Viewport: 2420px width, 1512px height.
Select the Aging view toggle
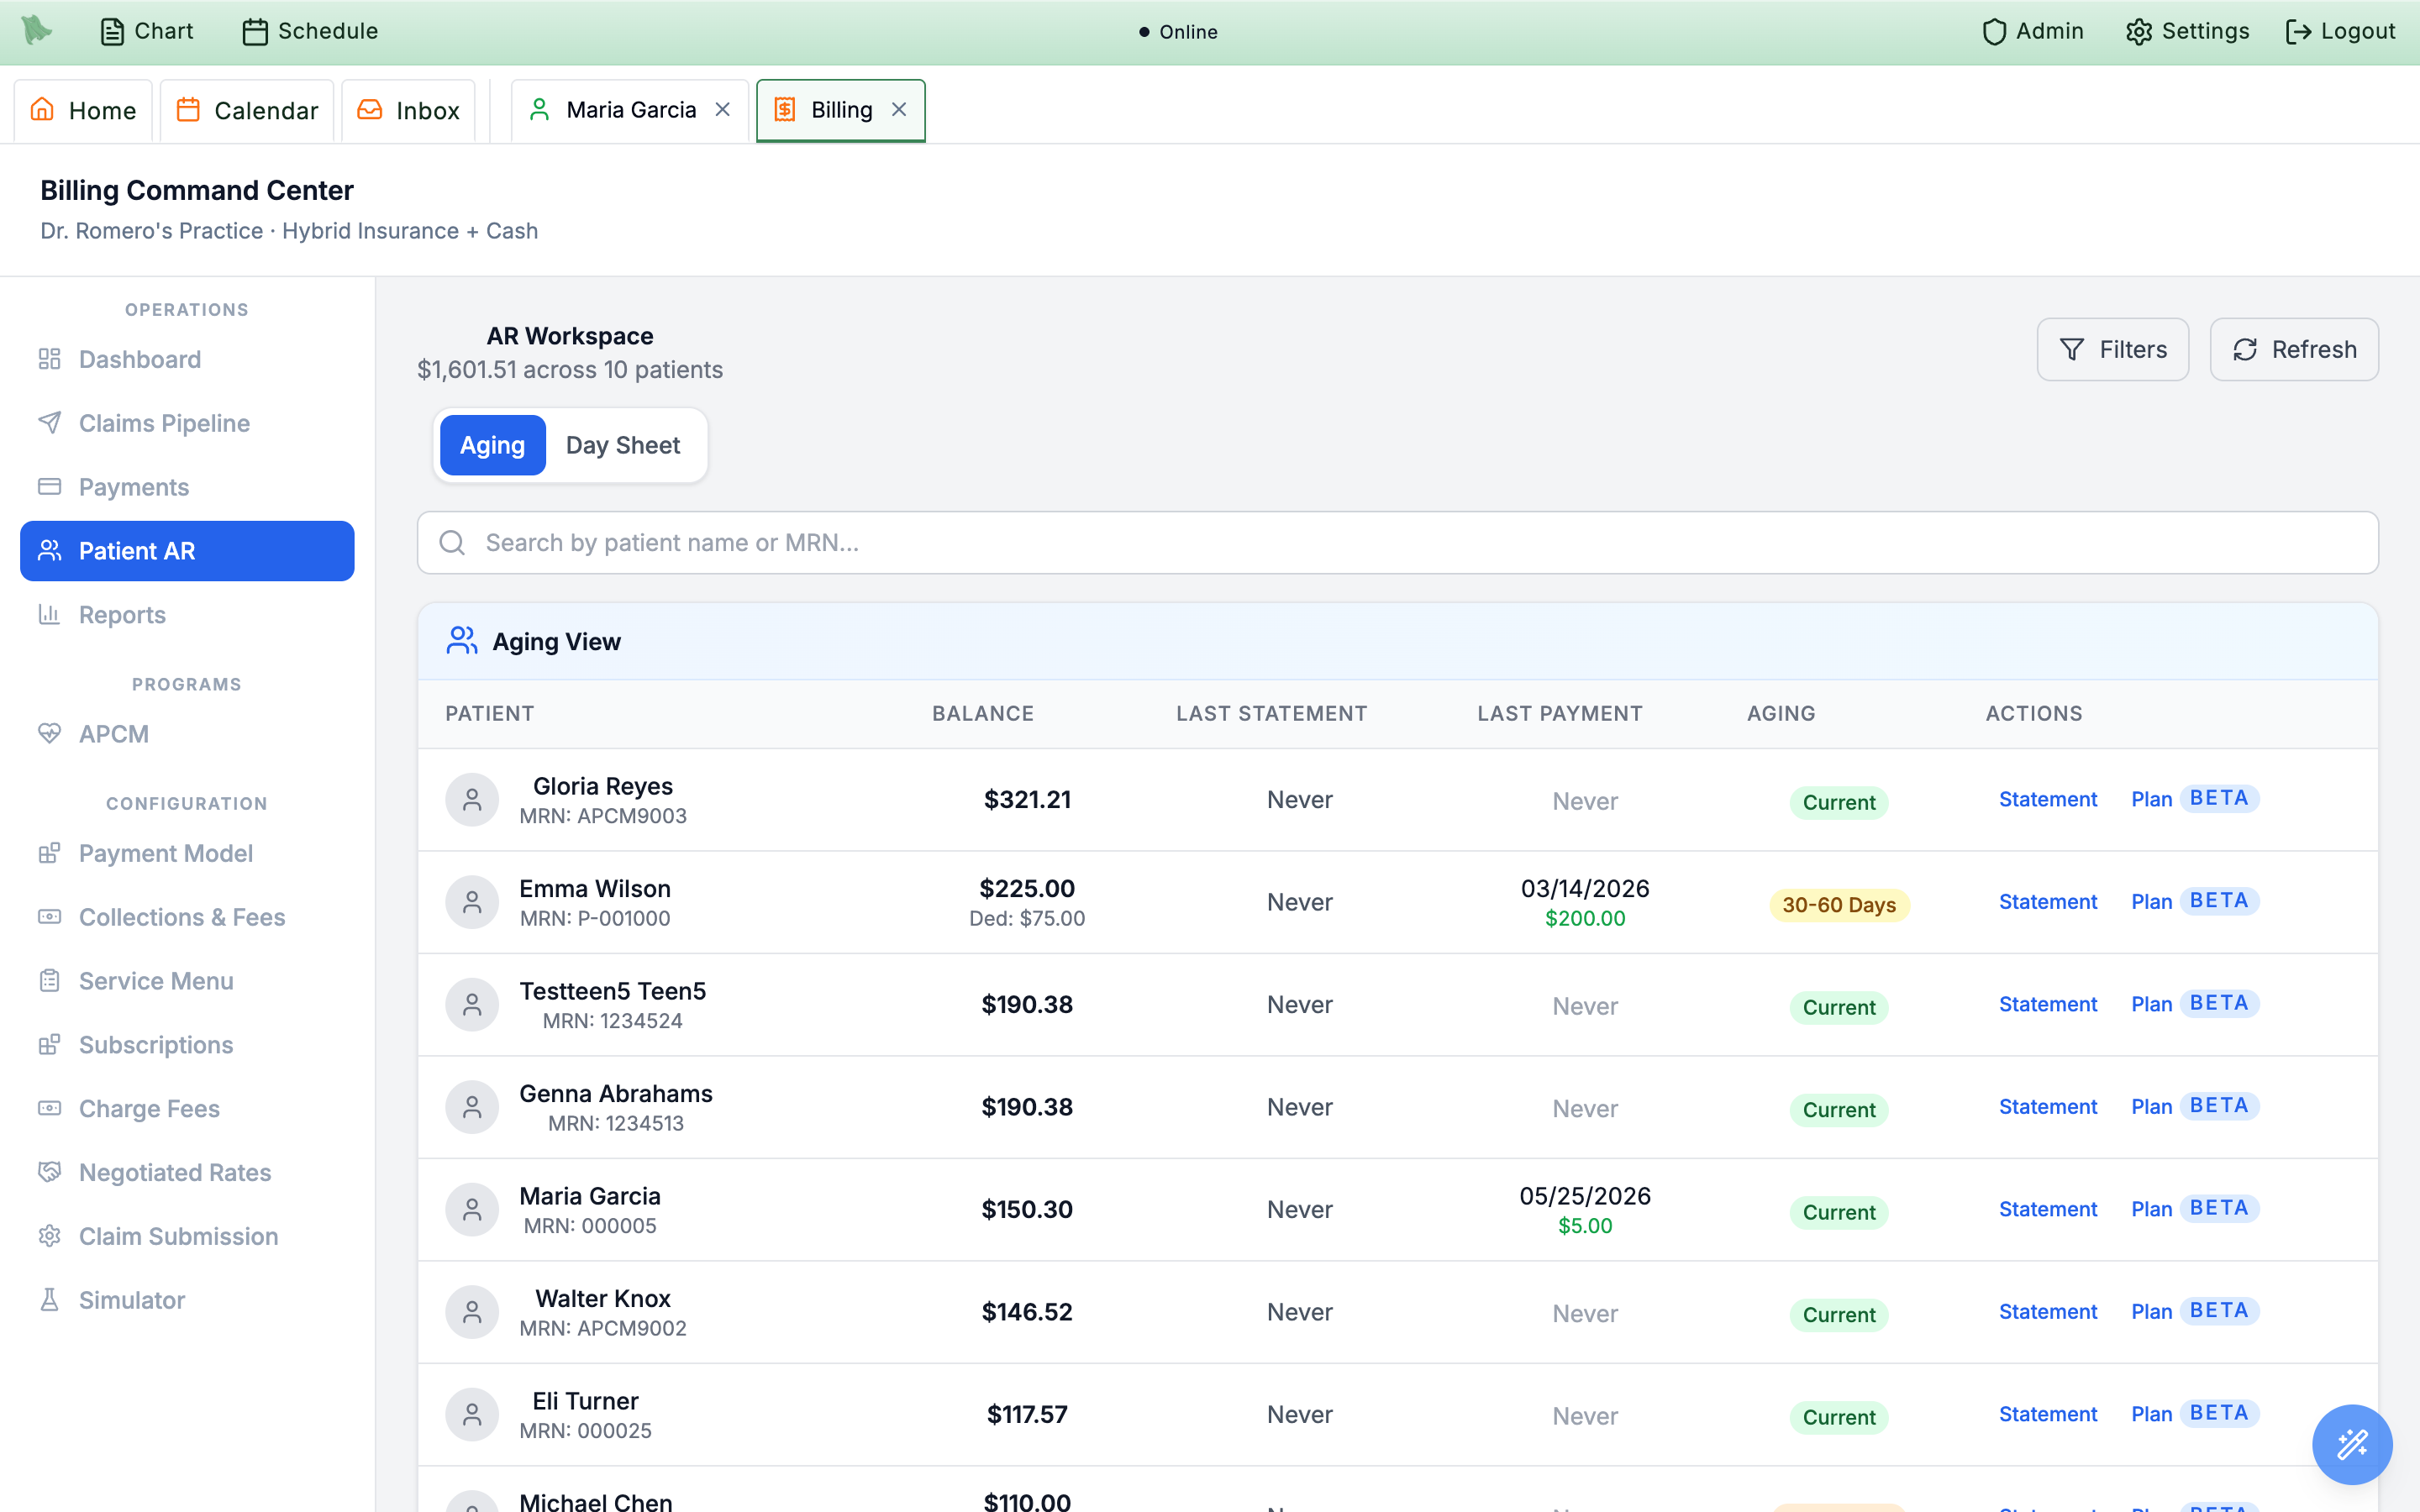coord(492,445)
